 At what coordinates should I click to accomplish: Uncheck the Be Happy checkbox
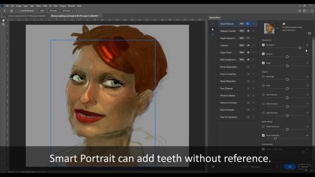(x=263, y=45)
